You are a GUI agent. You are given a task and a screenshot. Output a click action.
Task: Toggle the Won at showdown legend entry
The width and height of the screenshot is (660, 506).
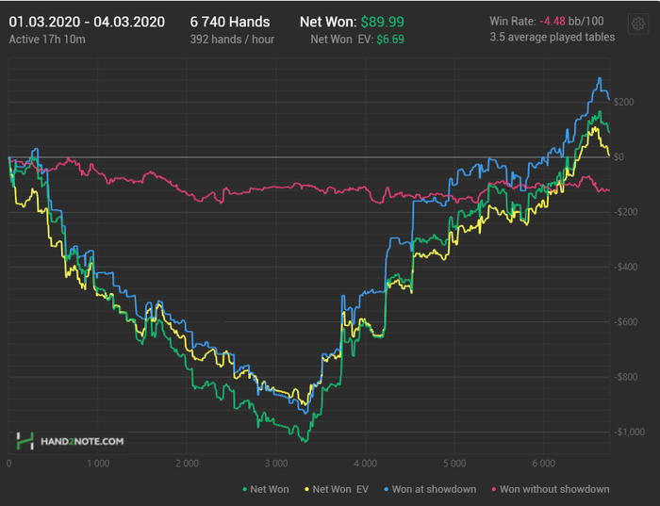tap(430, 489)
